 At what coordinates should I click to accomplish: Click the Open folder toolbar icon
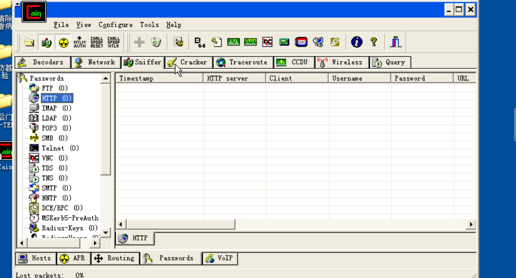tap(29, 42)
